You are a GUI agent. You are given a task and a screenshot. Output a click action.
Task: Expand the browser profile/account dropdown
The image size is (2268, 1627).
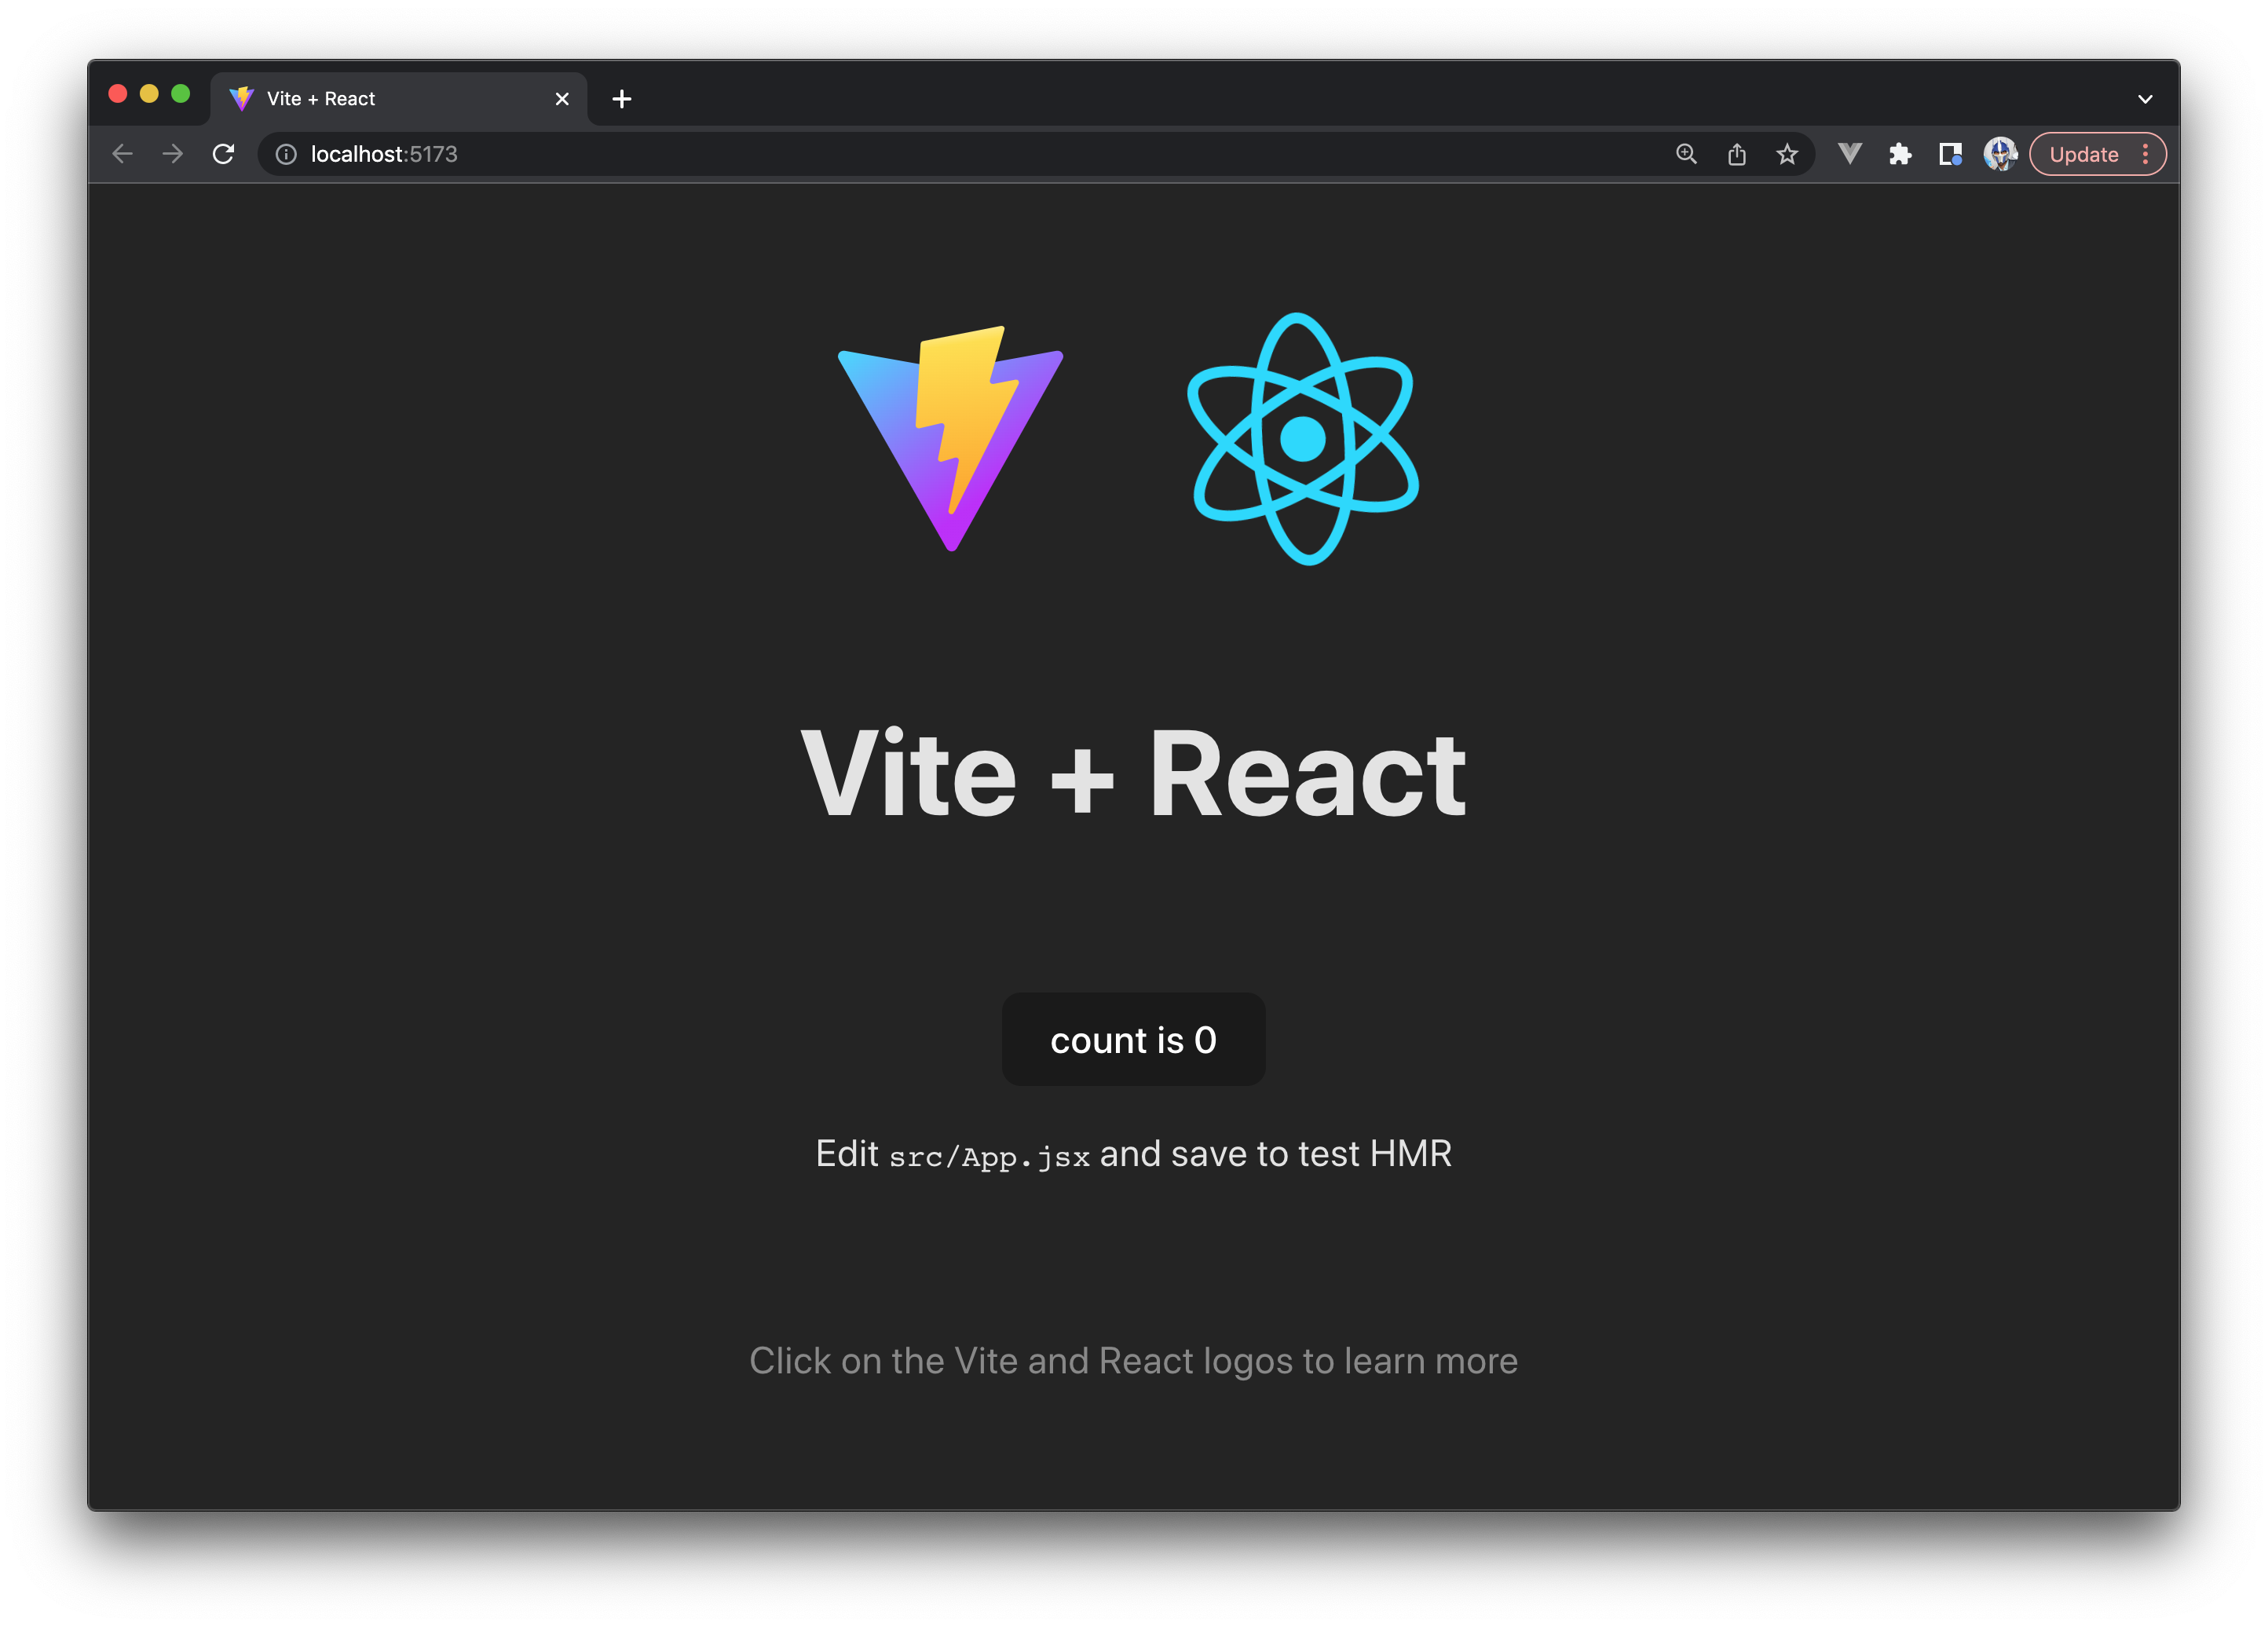tap(1999, 155)
